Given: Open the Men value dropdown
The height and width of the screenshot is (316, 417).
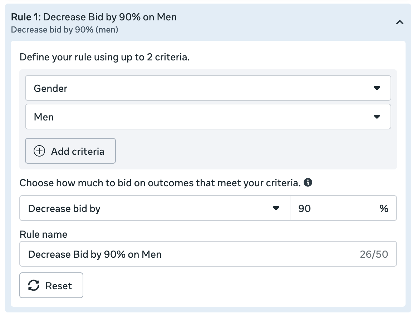Looking at the screenshot, I should click(200, 117).
